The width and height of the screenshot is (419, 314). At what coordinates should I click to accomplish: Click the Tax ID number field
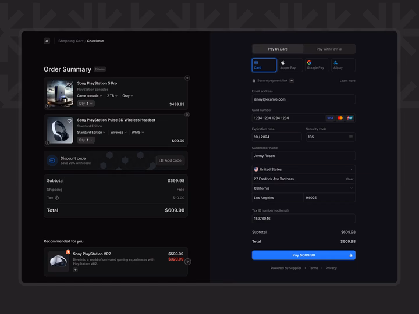pyautogui.click(x=304, y=219)
